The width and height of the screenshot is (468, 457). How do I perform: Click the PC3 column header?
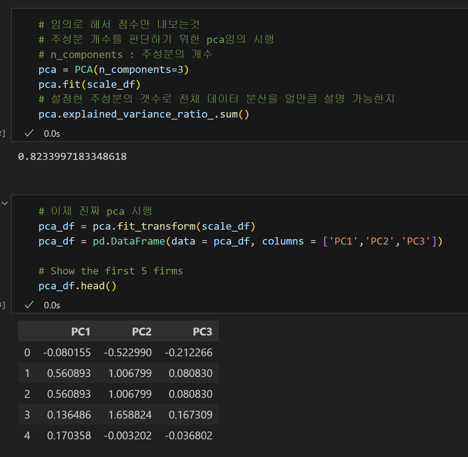point(202,332)
